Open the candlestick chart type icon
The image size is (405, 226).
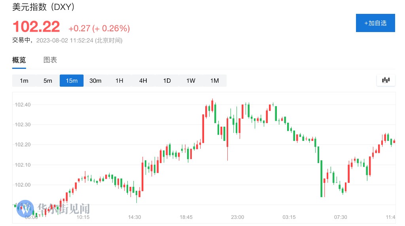pos(386,80)
